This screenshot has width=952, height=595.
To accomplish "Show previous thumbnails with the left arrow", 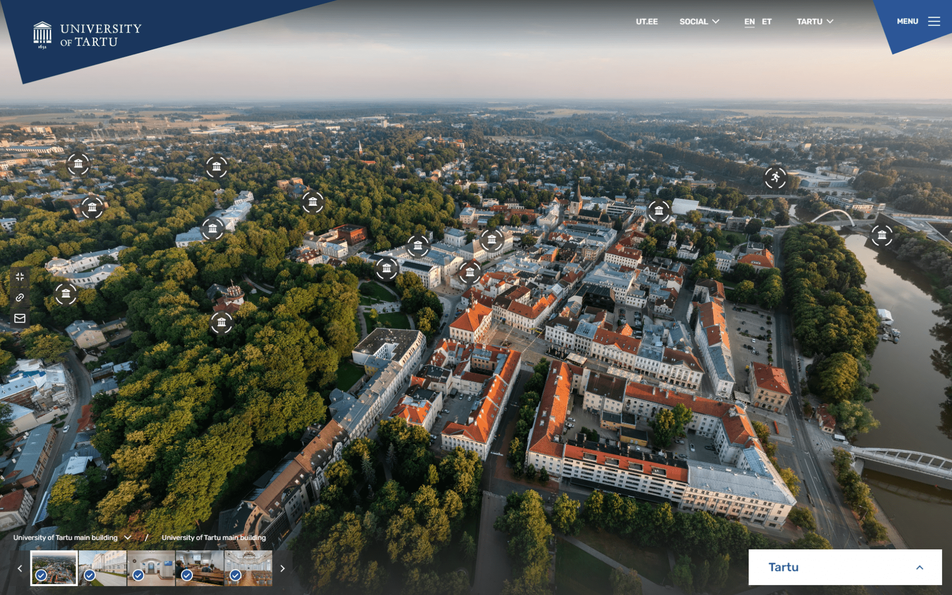I will [20, 568].
